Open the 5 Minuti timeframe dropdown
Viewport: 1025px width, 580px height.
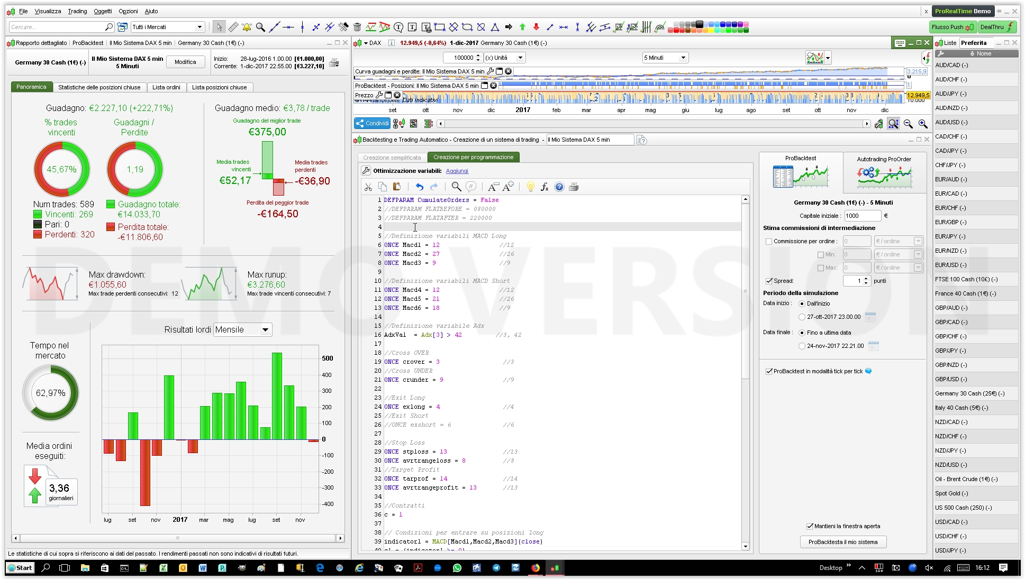coord(665,58)
